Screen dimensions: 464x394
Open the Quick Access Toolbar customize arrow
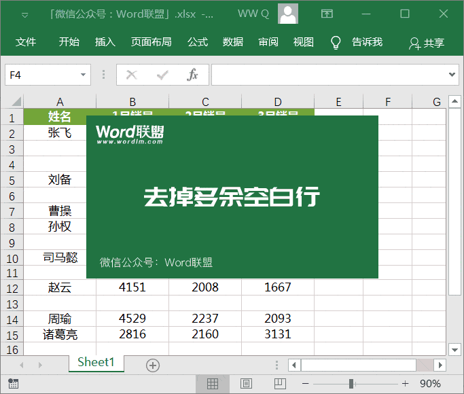click(x=25, y=15)
